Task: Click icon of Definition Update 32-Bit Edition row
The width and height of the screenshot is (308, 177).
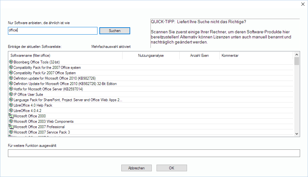Action: pyautogui.click(x=11, y=83)
